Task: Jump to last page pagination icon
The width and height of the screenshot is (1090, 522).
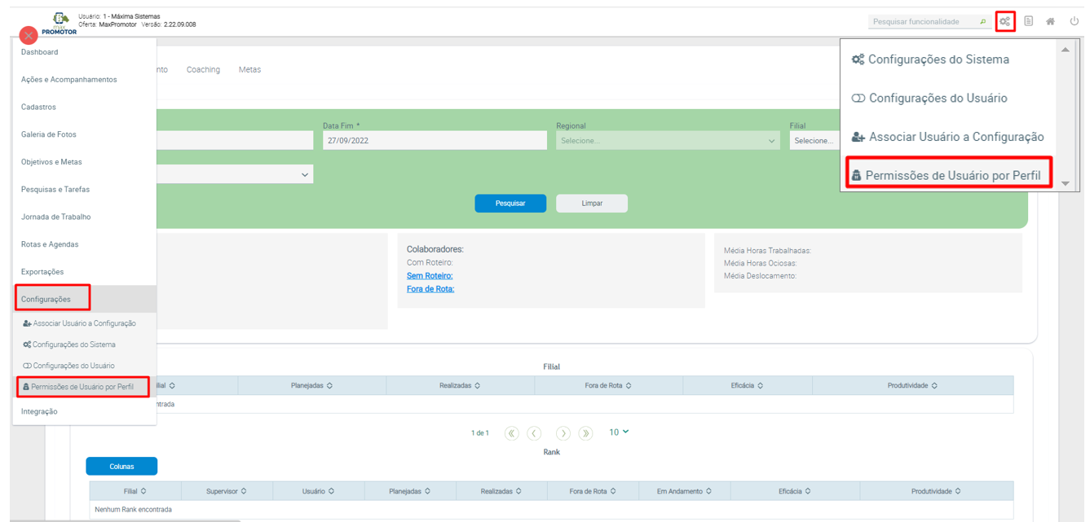Action: click(x=585, y=433)
